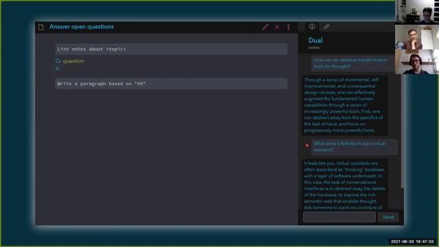Open the info tab icon
Screen dimensions: 439x247
pyautogui.click(x=312, y=27)
